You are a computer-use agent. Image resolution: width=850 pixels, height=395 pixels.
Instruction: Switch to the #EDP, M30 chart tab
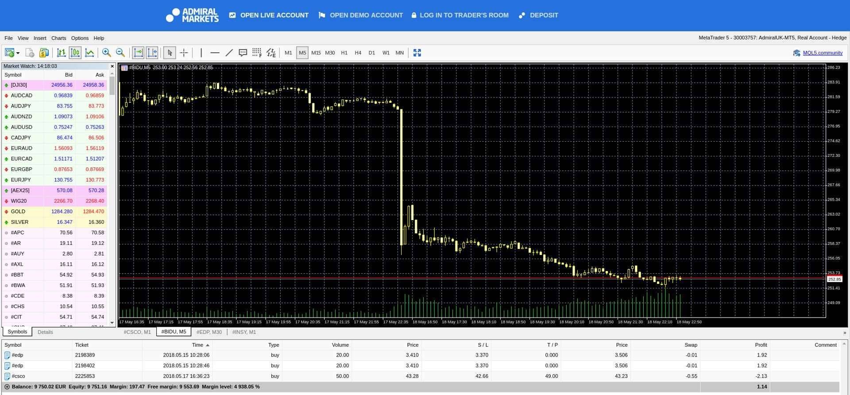(x=209, y=332)
